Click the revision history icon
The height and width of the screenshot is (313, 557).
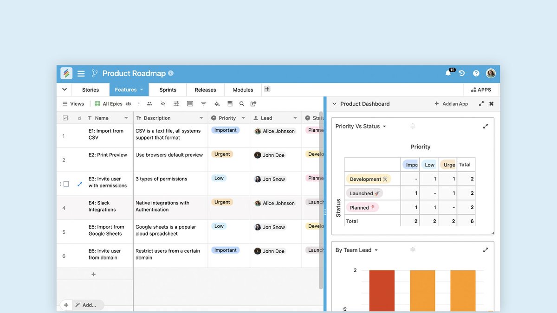(461, 73)
